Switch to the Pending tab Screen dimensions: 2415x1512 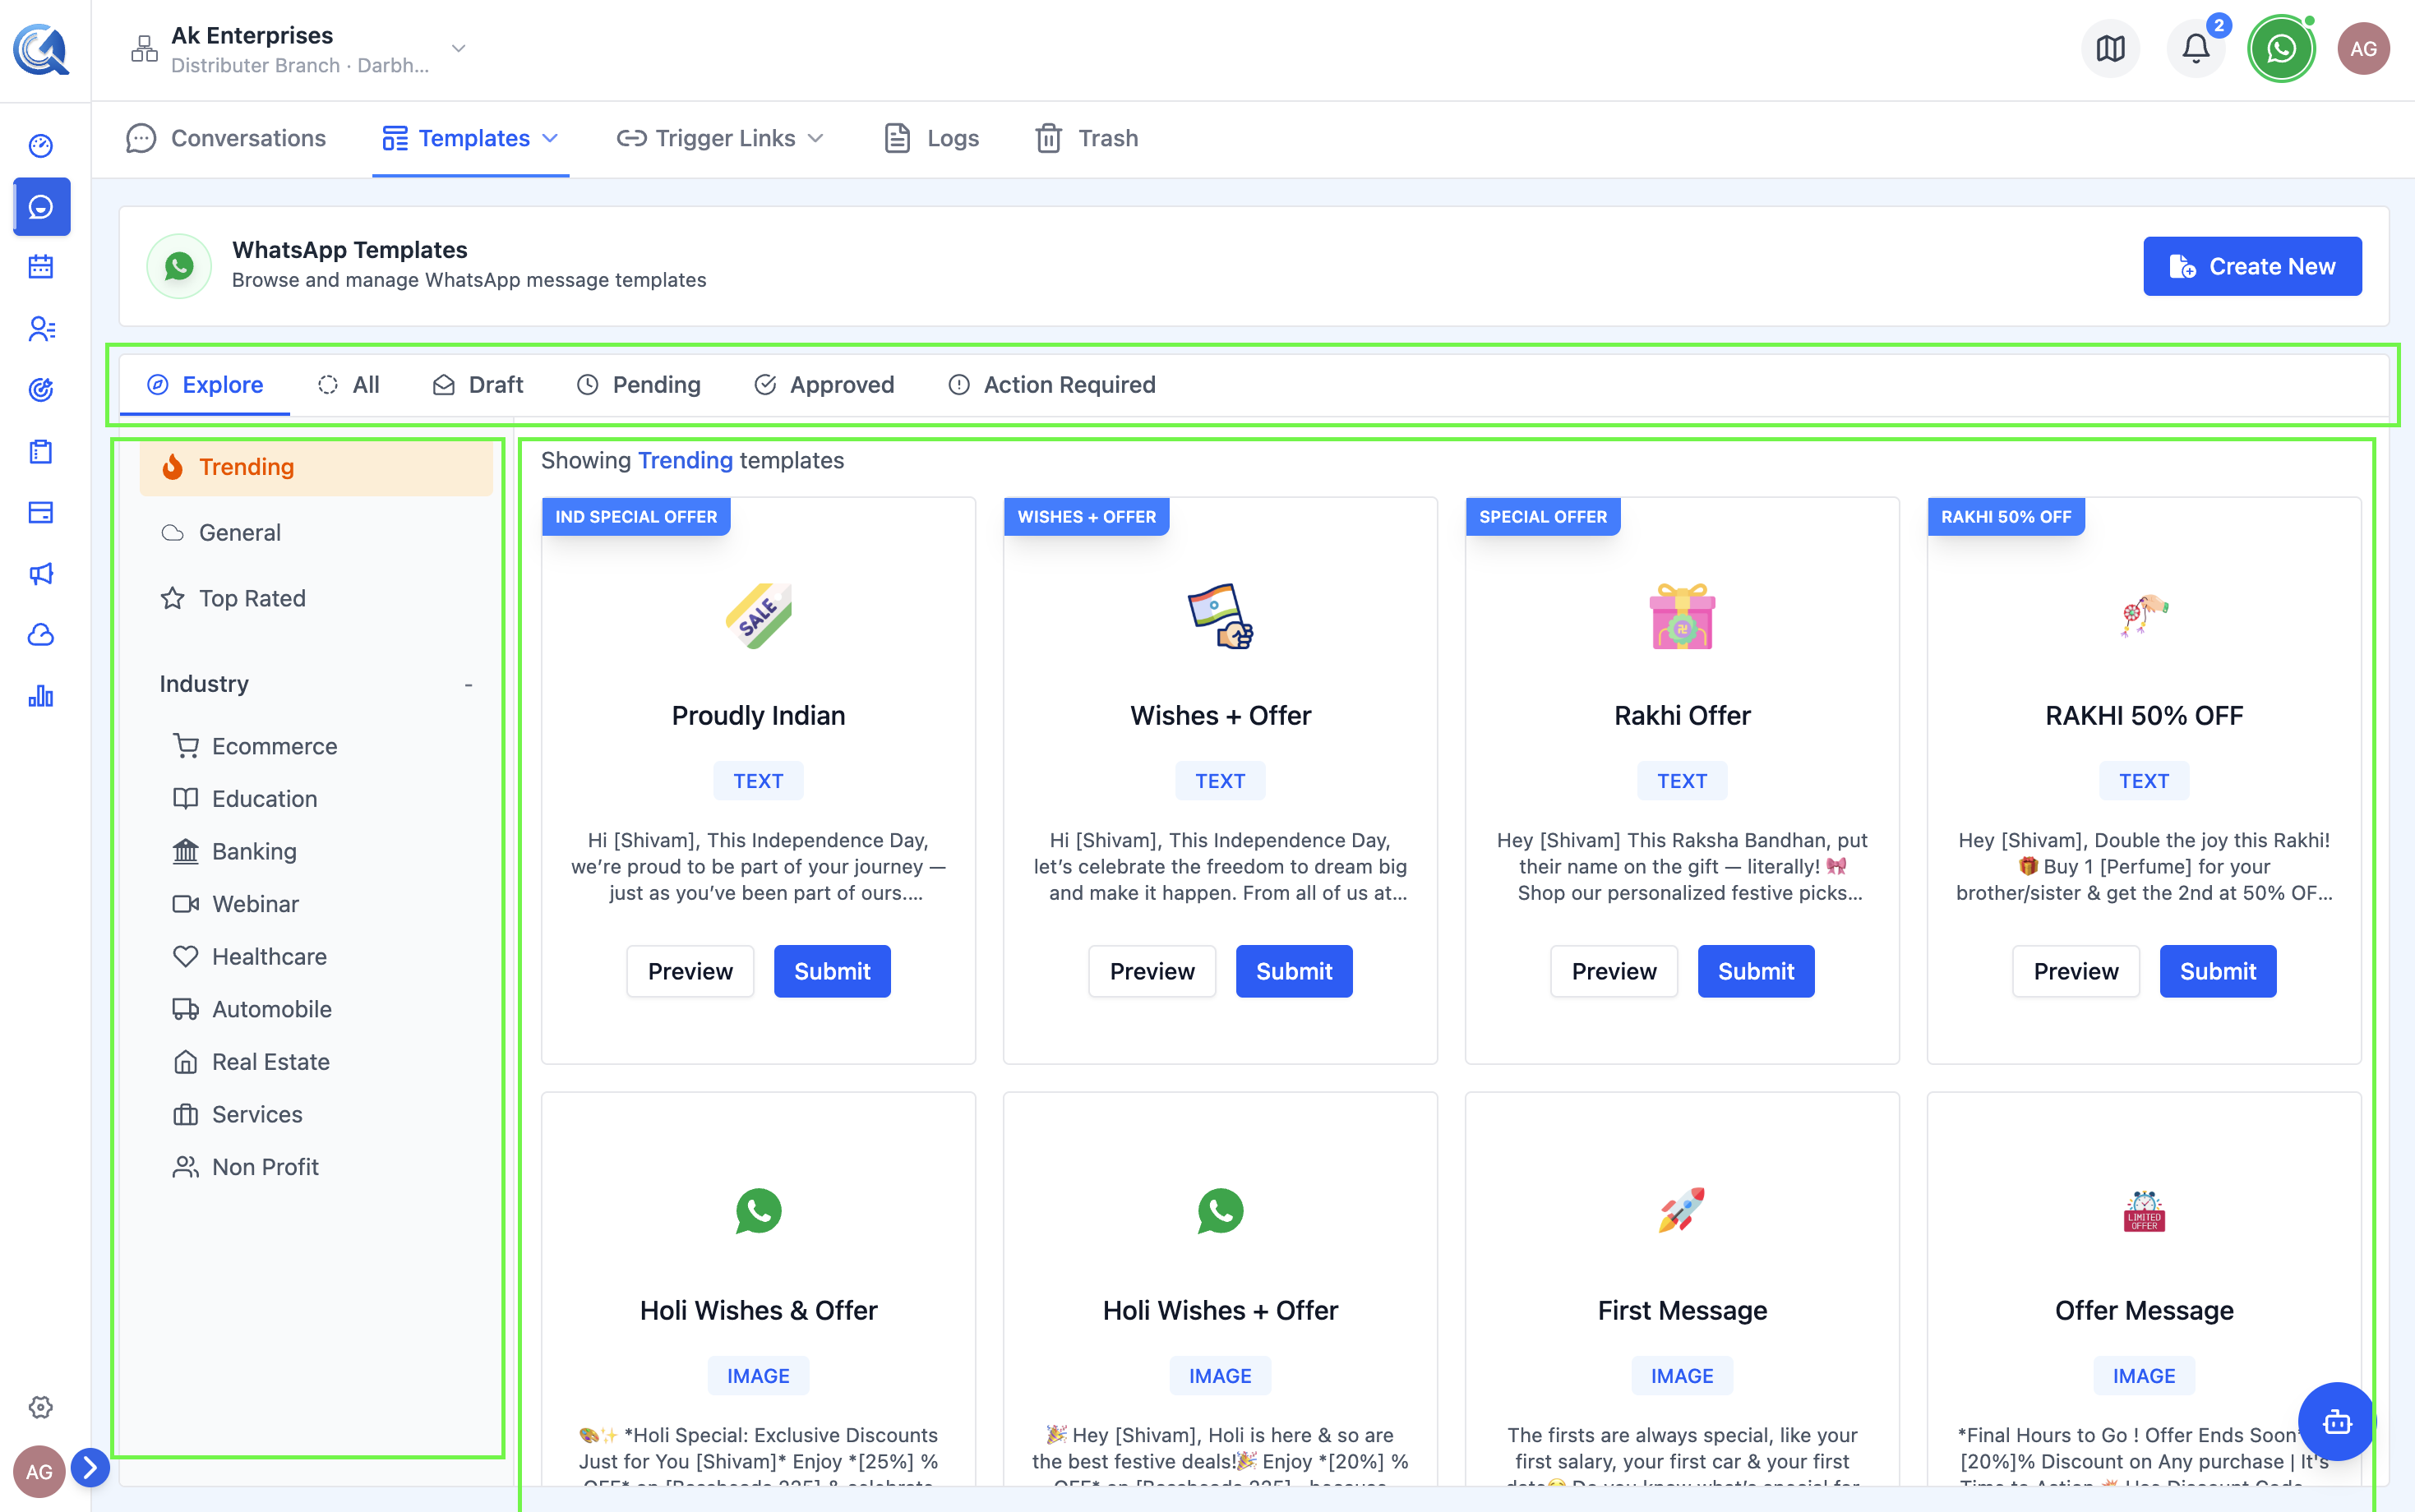[x=639, y=385]
